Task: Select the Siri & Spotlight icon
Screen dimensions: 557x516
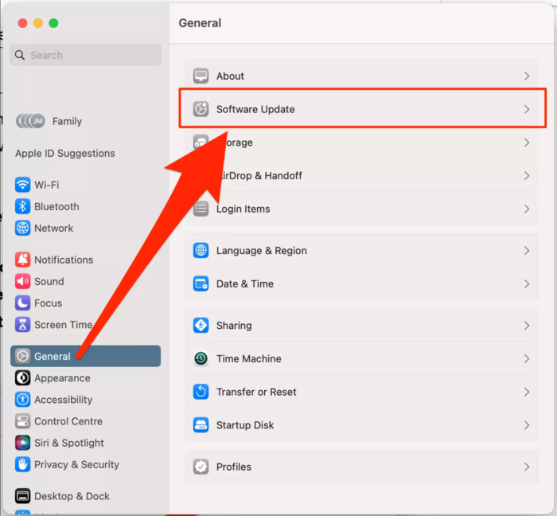Action: coord(22,443)
